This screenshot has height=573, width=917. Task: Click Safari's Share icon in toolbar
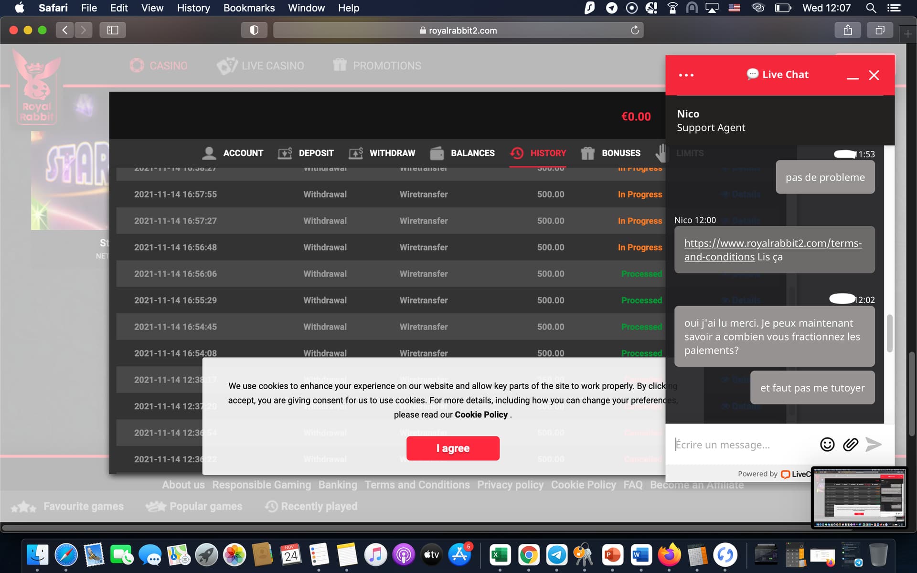coord(847,30)
